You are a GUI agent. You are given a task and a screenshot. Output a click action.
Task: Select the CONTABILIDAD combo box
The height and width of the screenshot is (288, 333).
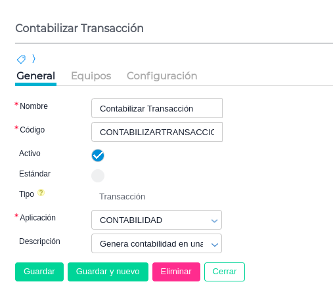point(156,220)
